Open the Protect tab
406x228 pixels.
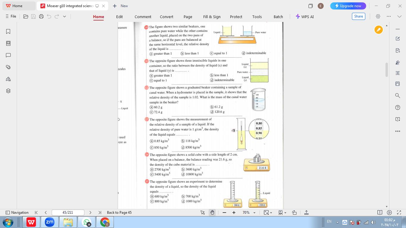point(236,17)
